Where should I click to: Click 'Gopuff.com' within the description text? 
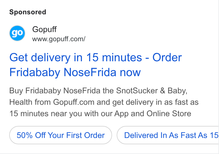[x=74, y=102]
